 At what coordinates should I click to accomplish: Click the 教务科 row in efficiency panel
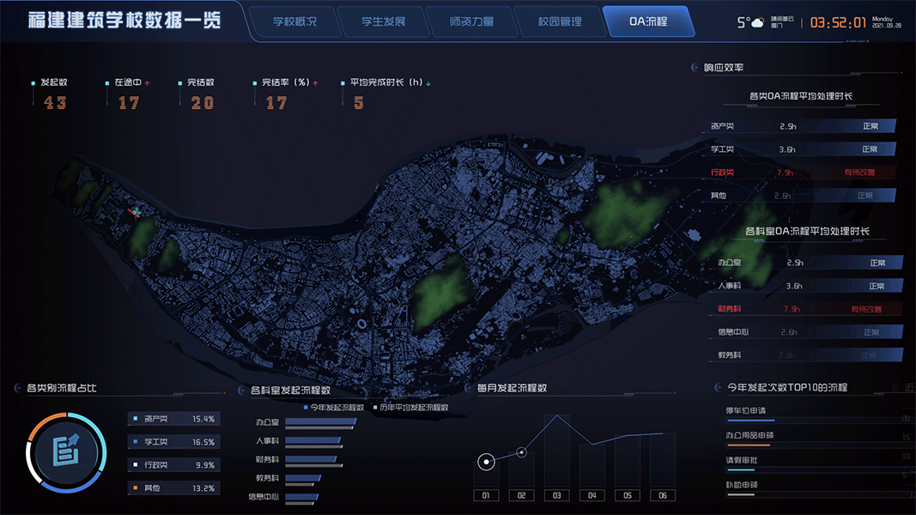coord(806,355)
